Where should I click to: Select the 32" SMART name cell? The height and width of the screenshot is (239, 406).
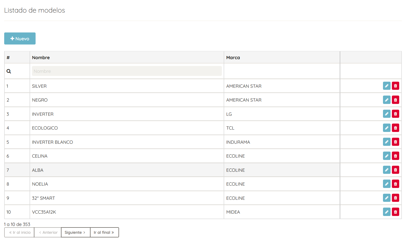click(127, 198)
